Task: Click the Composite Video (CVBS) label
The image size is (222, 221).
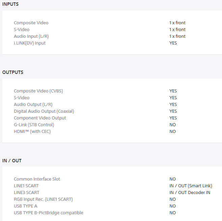Action: click(38, 91)
